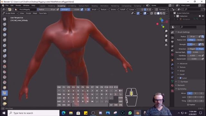The image size is (206, 116).
Task: Open the Active Tool properties tab
Action: point(172,32)
